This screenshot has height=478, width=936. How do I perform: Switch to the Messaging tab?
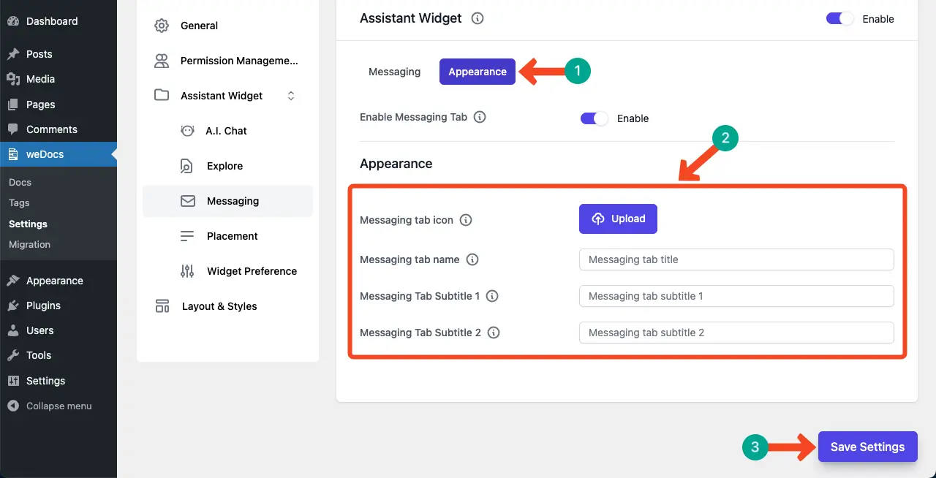pos(394,72)
